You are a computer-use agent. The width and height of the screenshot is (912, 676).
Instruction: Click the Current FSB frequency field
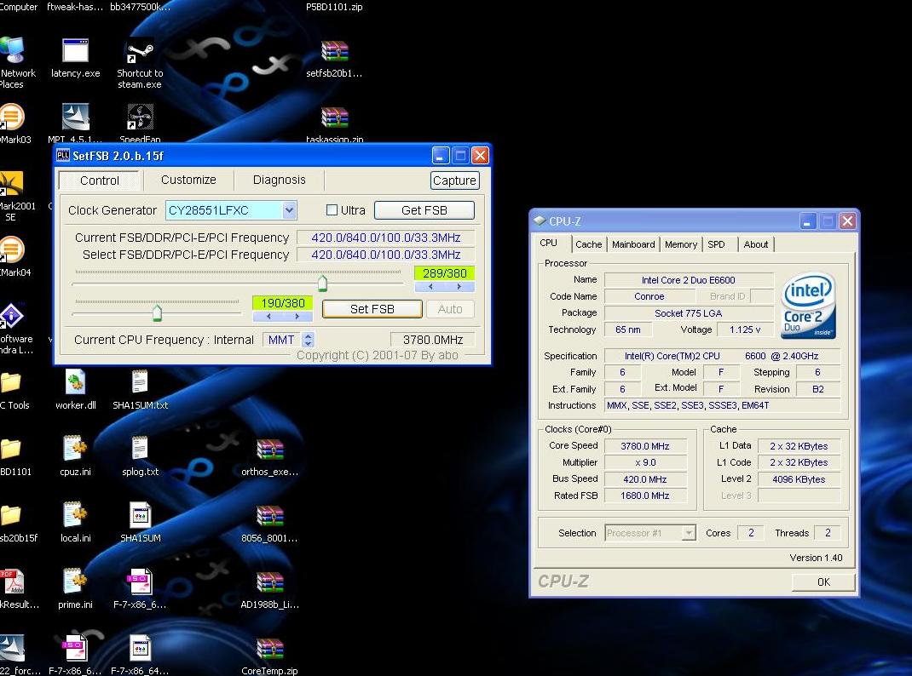385,238
